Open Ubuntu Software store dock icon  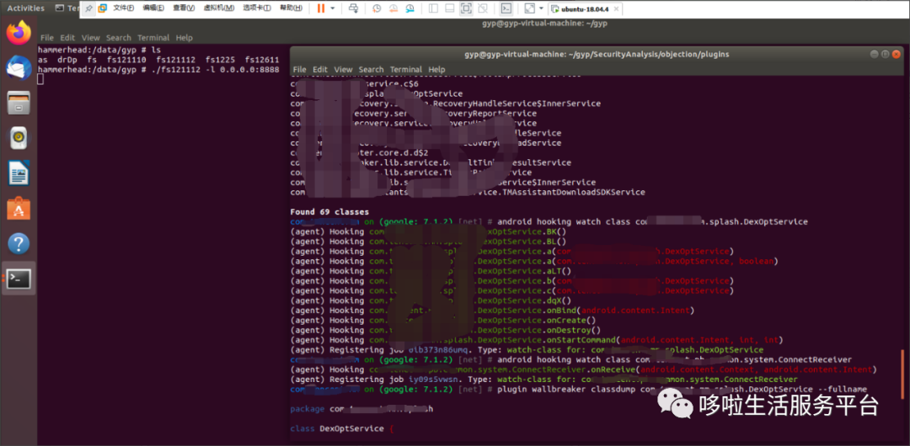(x=19, y=209)
